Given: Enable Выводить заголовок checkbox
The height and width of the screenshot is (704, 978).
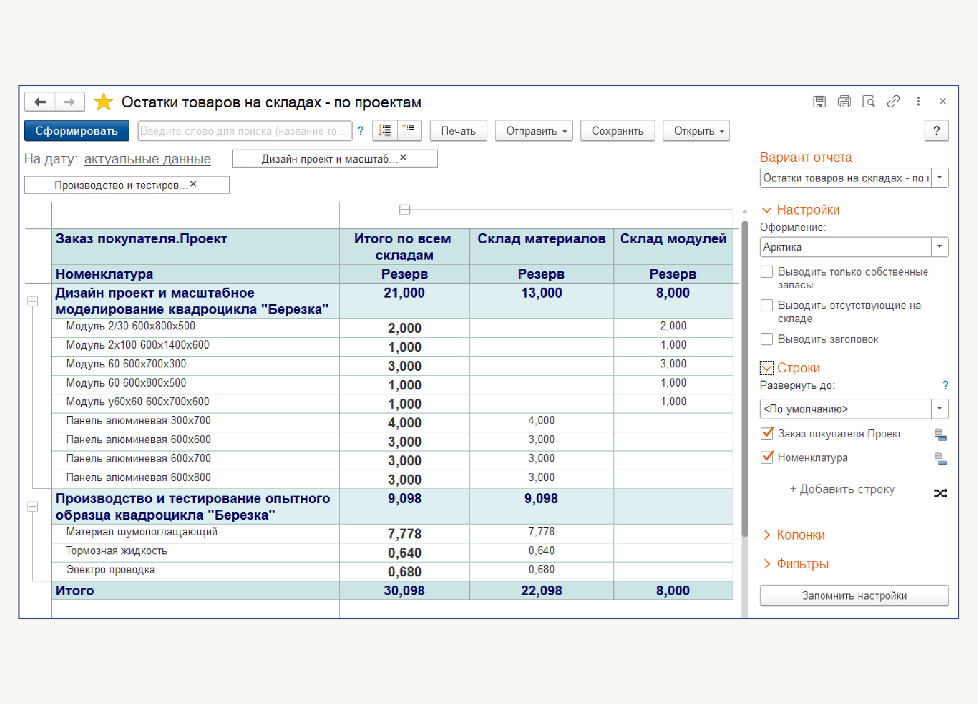Looking at the screenshot, I should pyautogui.click(x=767, y=339).
